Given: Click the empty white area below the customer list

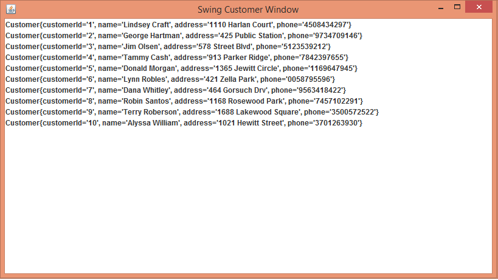Looking at the screenshot, I should (248, 200).
